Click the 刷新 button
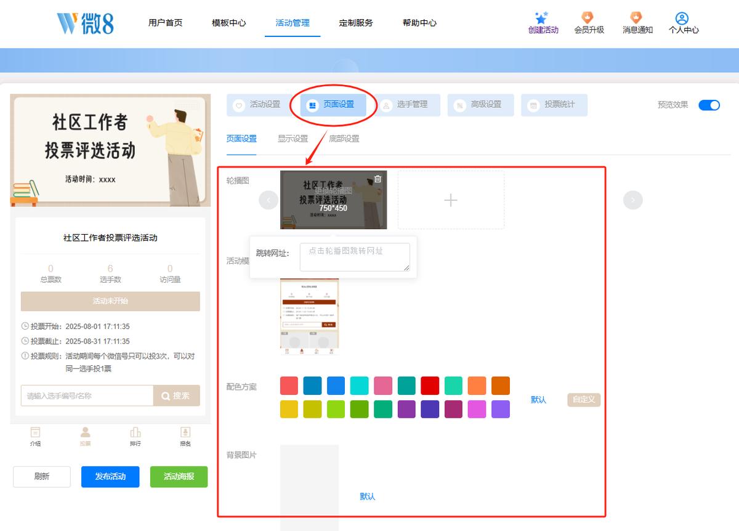 (x=42, y=477)
